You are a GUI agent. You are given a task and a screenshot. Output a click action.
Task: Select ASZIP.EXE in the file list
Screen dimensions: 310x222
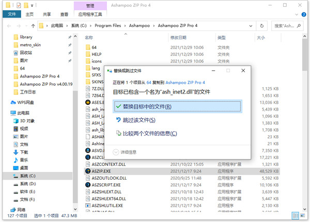(182, 171)
